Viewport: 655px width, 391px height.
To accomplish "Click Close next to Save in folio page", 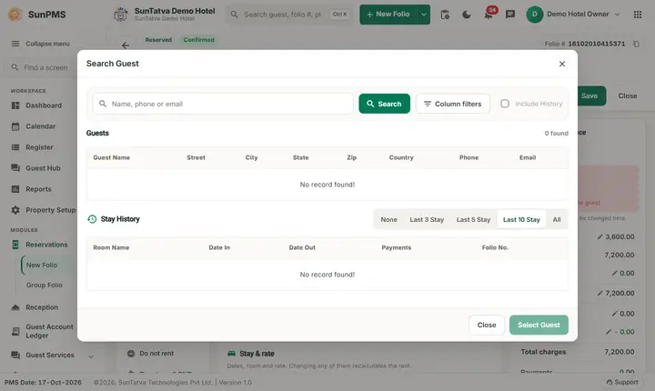I will (628, 95).
